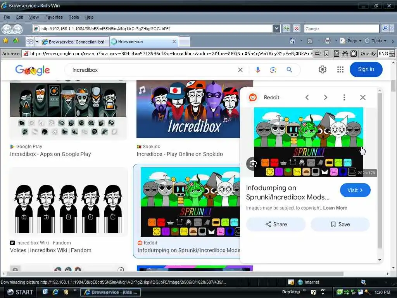Image resolution: width=397 pixels, height=298 pixels.
Task: Open the Tools menu in menu bar
Action: coord(74,17)
